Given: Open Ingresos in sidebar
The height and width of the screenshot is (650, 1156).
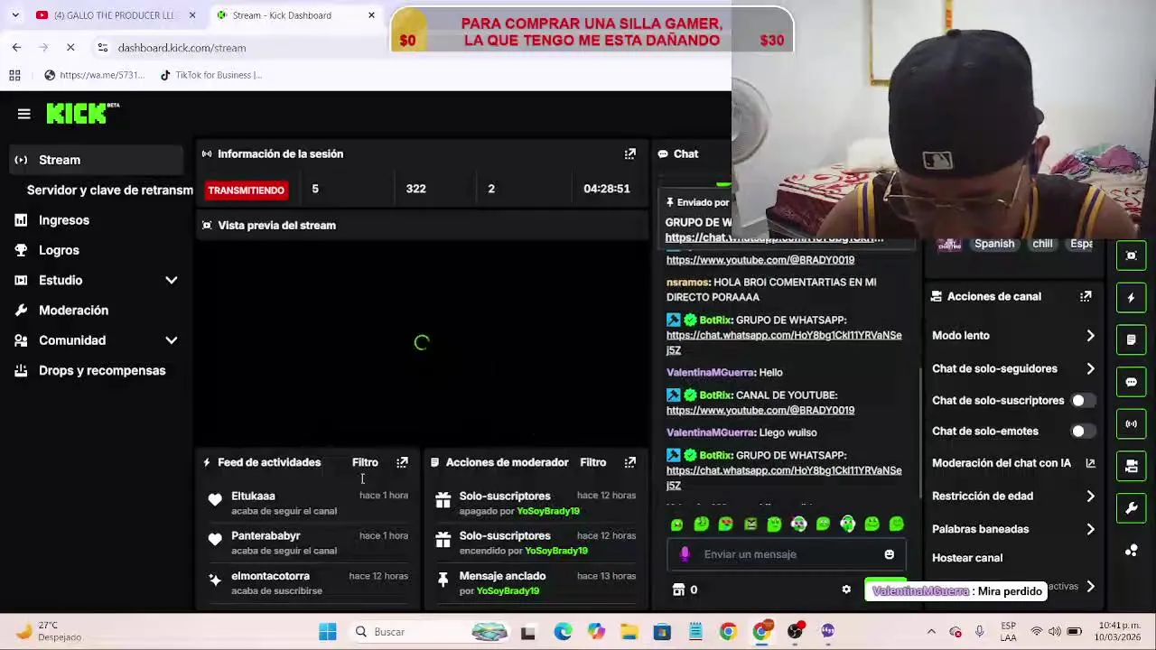Looking at the screenshot, I should coord(97,220).
